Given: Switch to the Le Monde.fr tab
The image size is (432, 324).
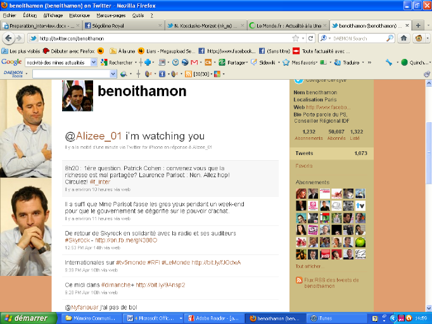Looking at the screenshot, I should pyautogui.click(x=288, y=25).
